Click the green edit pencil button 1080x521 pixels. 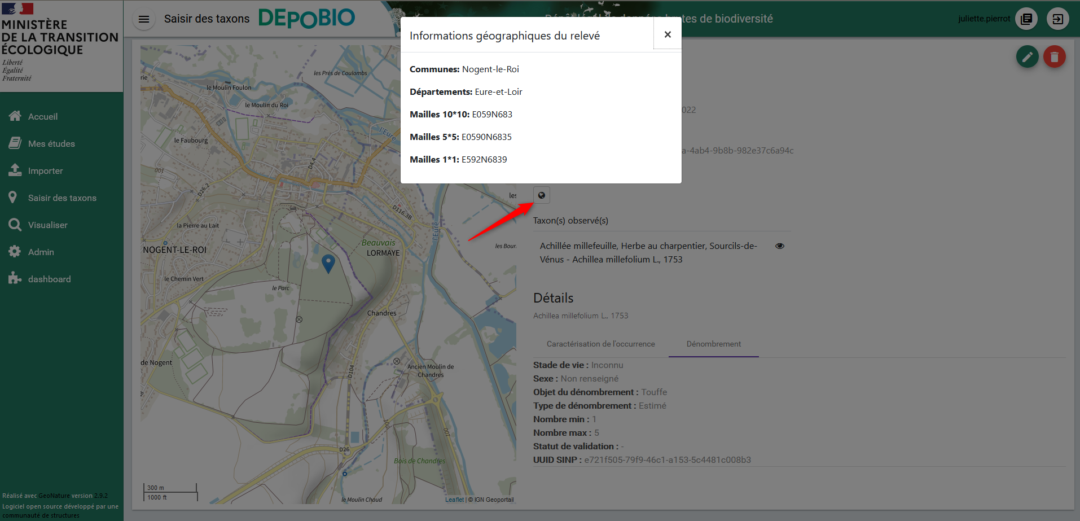(x=1028, y=56)
